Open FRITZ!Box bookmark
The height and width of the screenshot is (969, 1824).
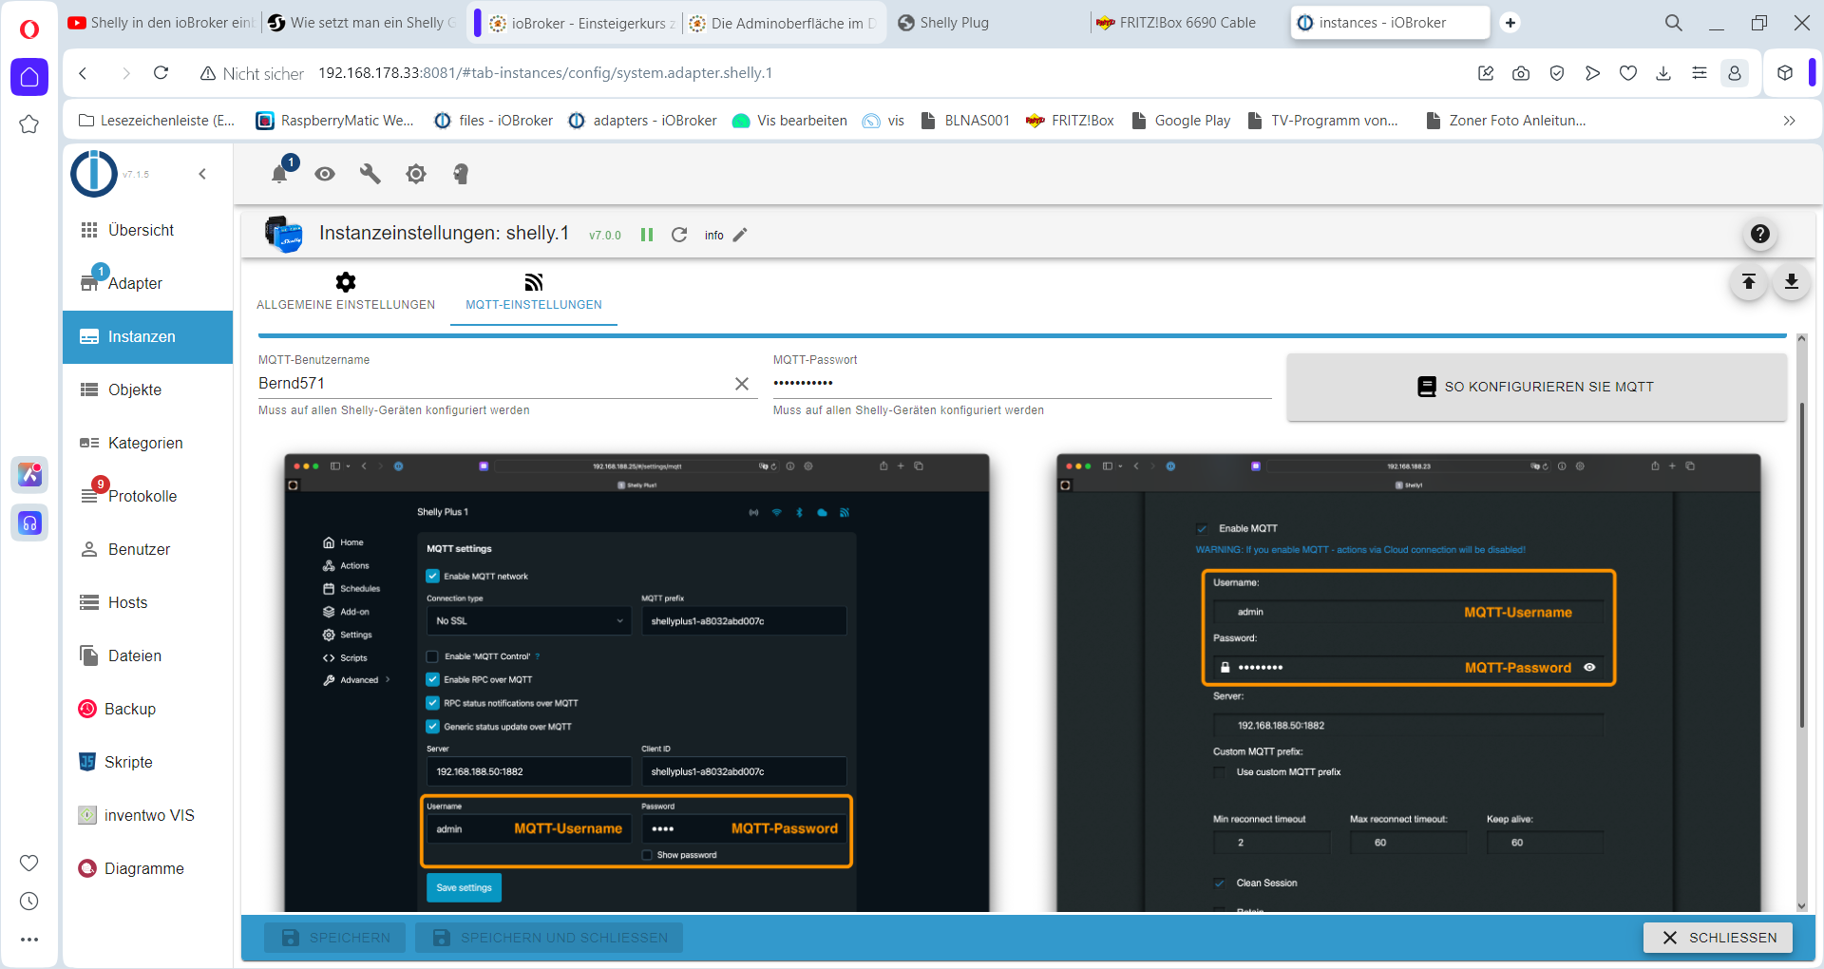pyautogui.click(x=1070, y=121)
